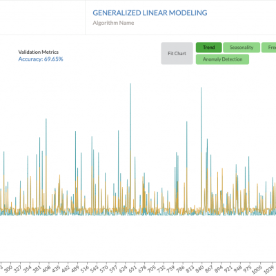Viewport: 276px width, 276px height.
Task: Click the x-axis label 408
Action: (47, 268)
